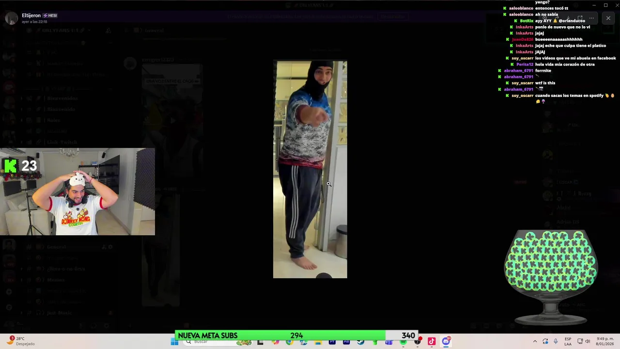The width and height of the screenshot is (620, 349).
Task: Open Adobe Premiere Pro from the taskbar
Action: coord(332,342)
